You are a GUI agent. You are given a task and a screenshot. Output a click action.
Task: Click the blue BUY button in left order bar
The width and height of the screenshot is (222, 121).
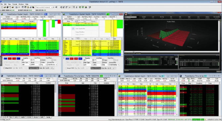[6, 59]
